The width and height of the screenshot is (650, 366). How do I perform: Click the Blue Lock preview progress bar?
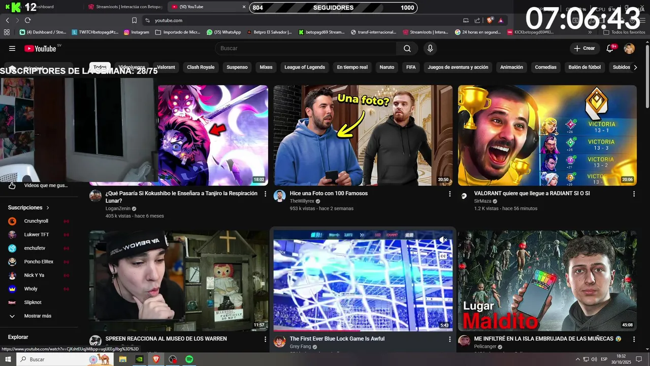[363, 330]
